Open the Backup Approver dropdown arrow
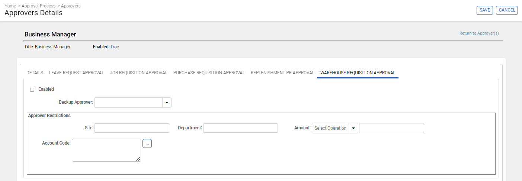Screen dimensions: 522x181 167,103
